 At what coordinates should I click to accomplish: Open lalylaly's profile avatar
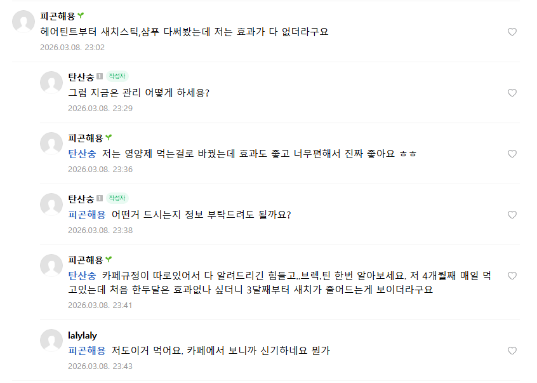(51, 341)
